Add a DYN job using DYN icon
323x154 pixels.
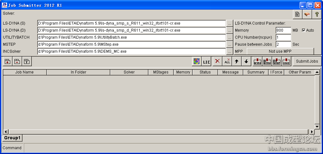[257, 62]
